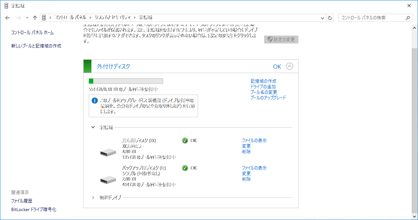418x220 pixels.
Task: Open the address bar dropdown arrow
Action: click(322, 18)
